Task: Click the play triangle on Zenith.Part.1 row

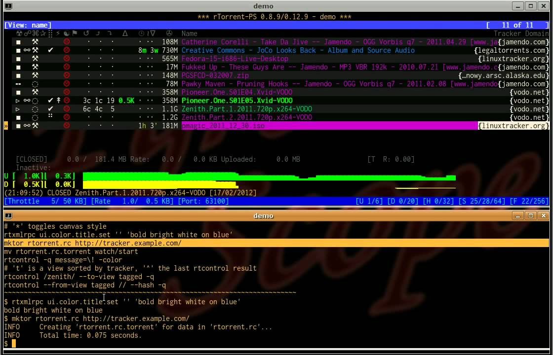Action: (18, 109)
